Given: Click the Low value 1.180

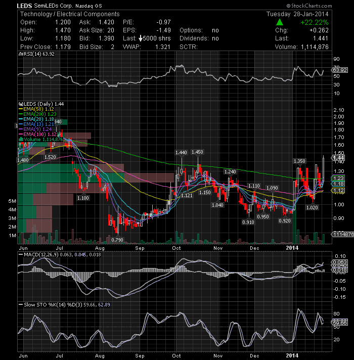Looking at the screenshot, I should 63,38.
